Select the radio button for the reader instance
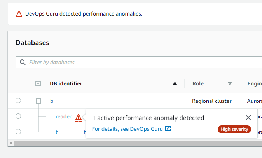Image resolution: width=262 pixels, height=158 pixels. pyautogui.click(x=18, y=116)
